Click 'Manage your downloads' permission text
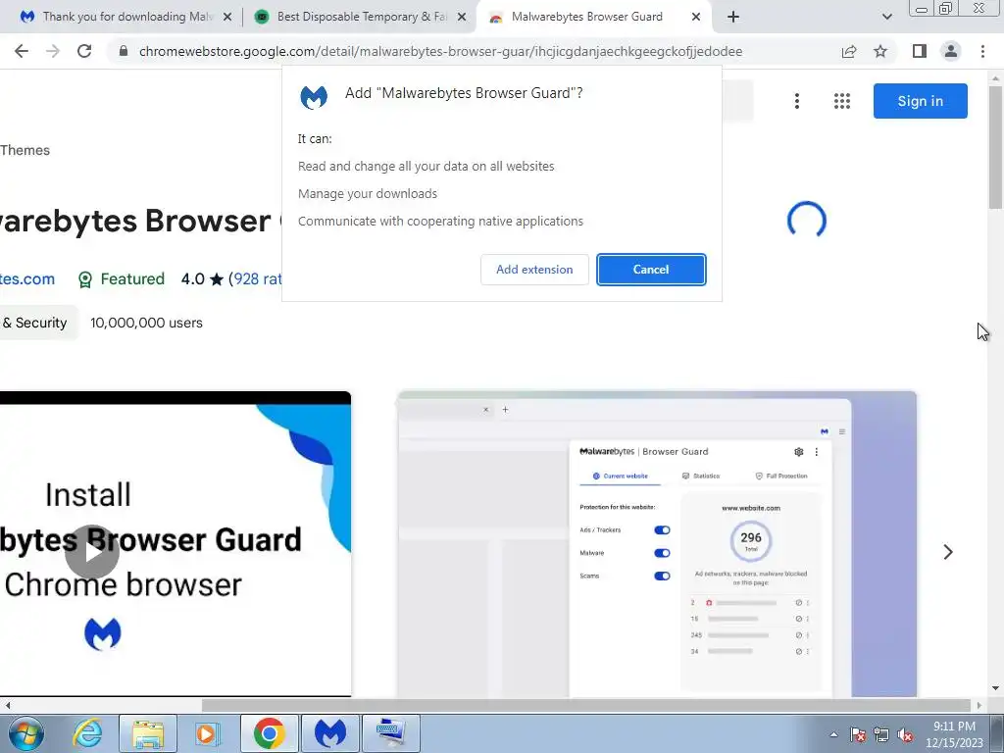The height and width of the screenshot is (753, 1004). click(x=368, y=193)
